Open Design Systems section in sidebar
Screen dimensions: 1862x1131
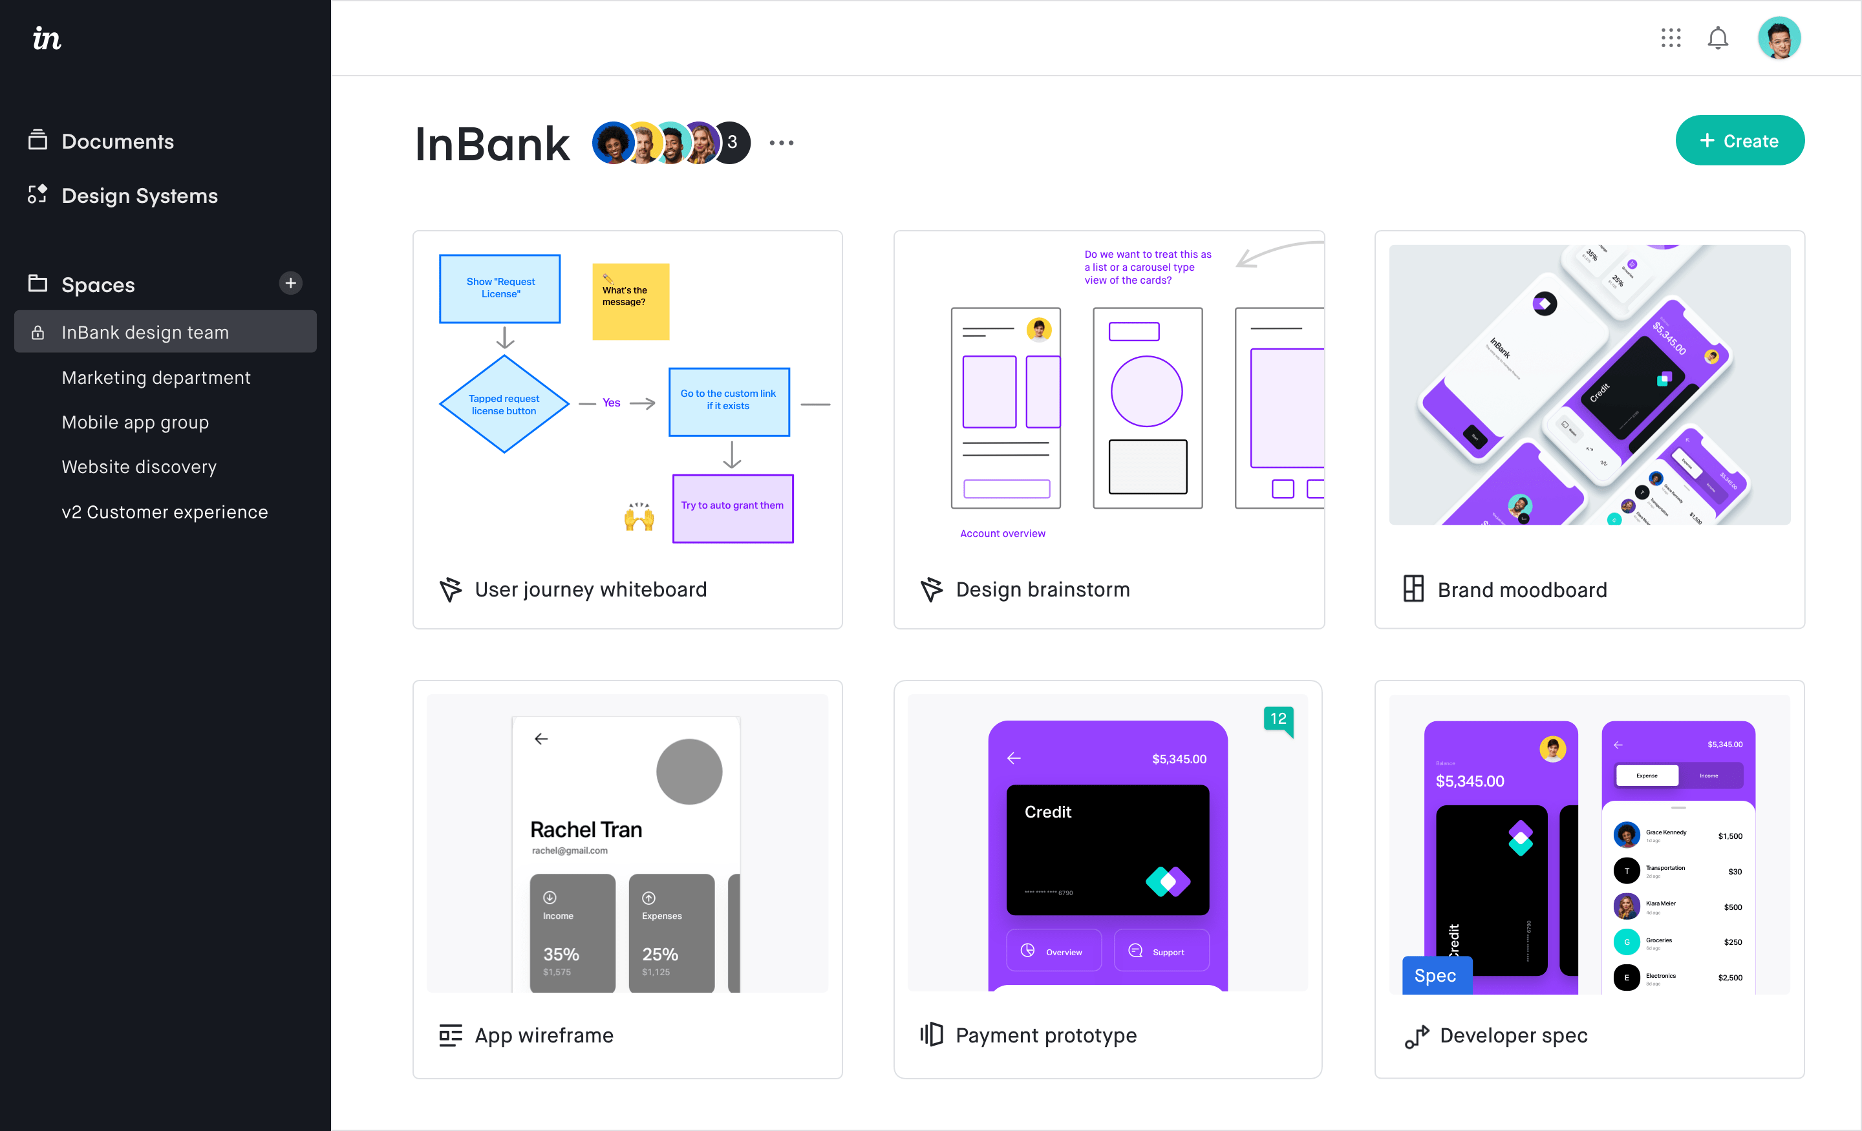[x=140, y=195]
